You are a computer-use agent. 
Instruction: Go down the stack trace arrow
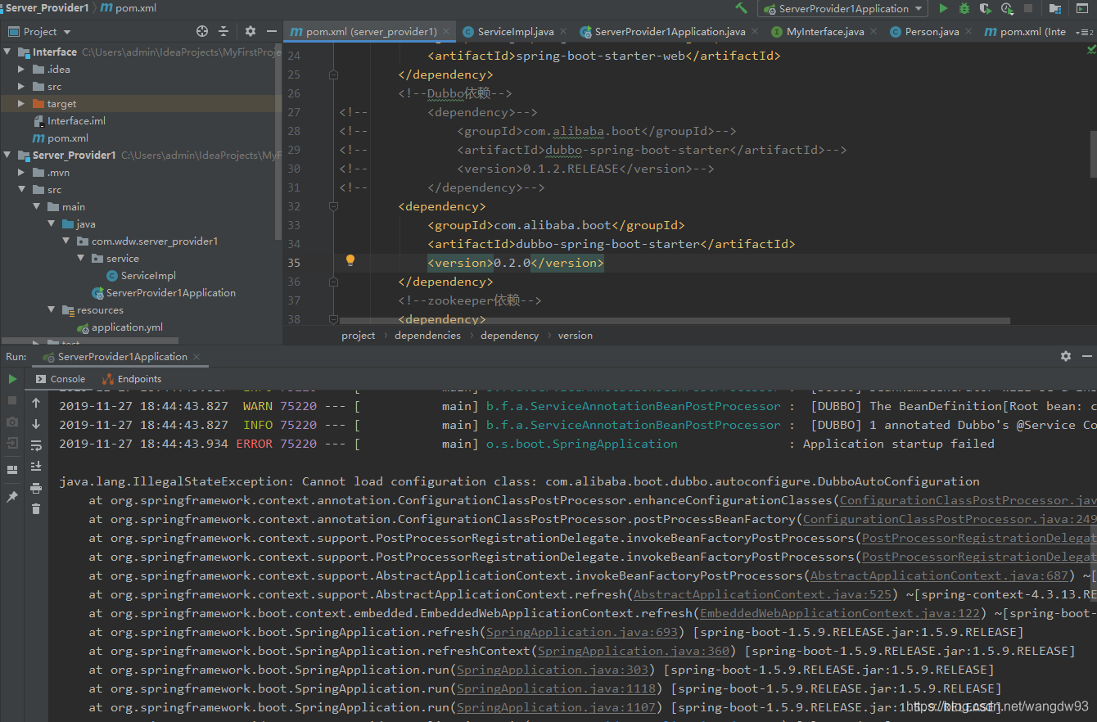click(x=36, y=424)
